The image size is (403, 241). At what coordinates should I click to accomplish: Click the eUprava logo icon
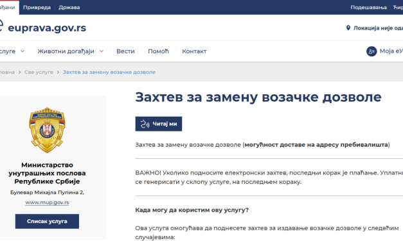pyautogui.click(x=1, y=26)
